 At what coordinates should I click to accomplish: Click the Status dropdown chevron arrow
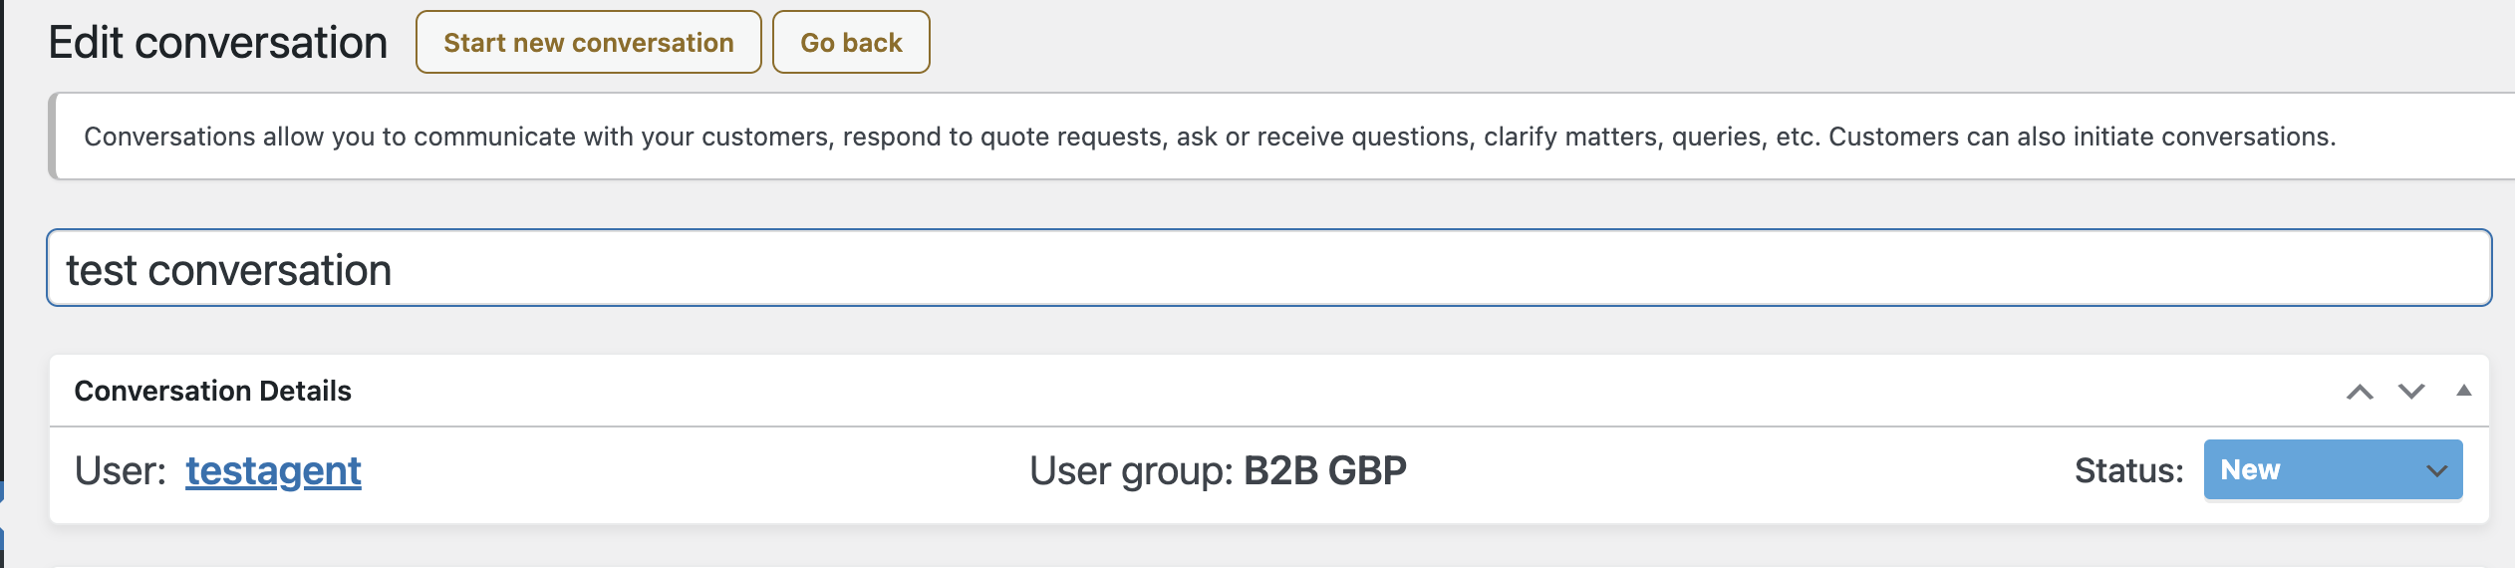(x=2436, y=471)
